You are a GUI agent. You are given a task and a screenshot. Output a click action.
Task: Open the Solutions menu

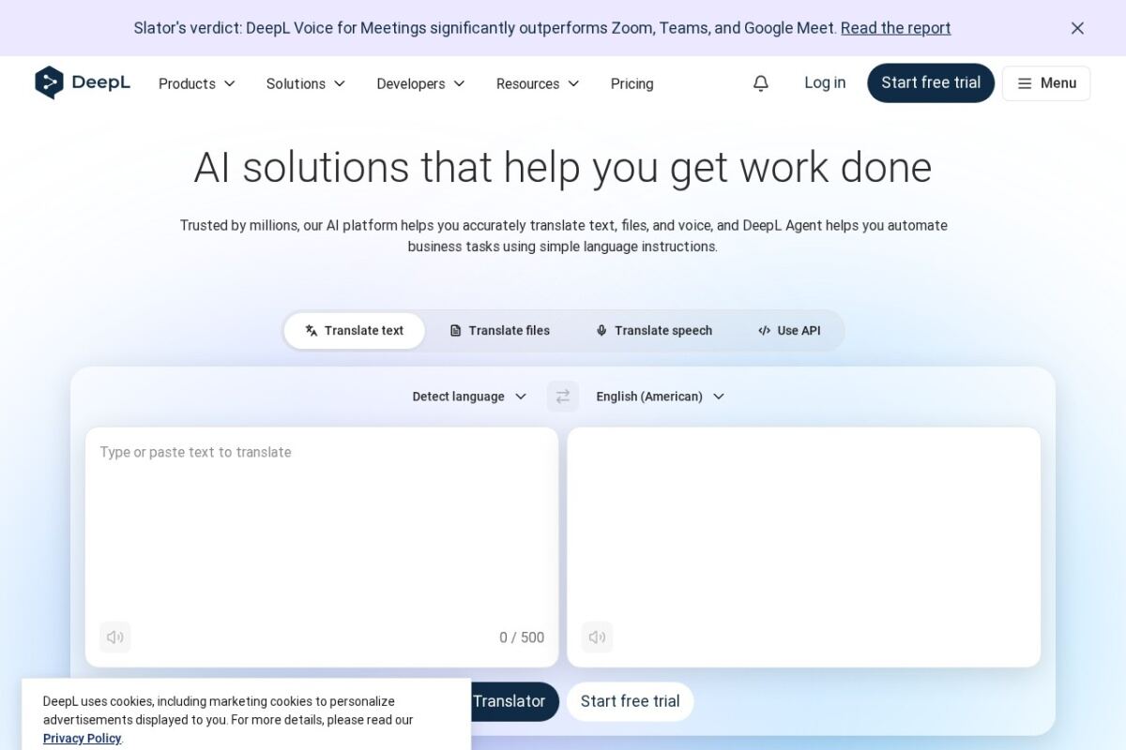pos(306,83)
